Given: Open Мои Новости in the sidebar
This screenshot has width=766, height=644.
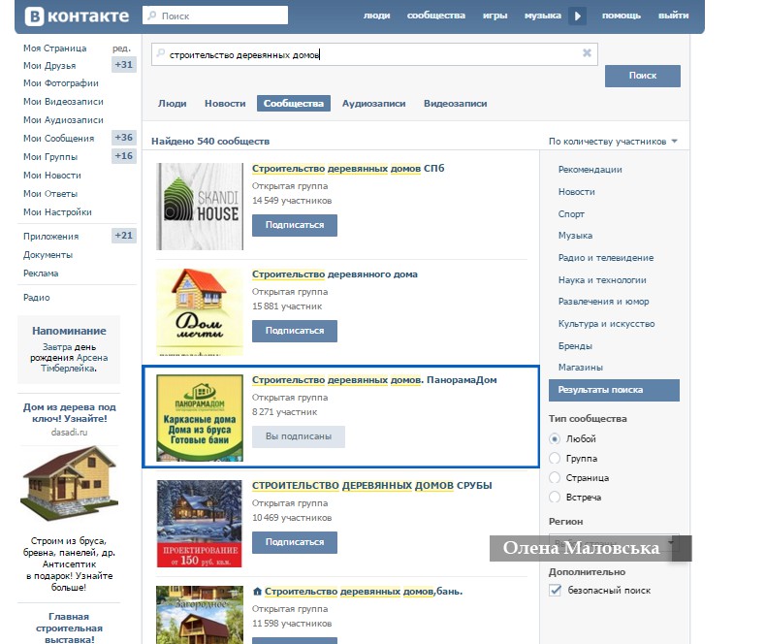Looking at the screenshot, I should click(51, 175).
